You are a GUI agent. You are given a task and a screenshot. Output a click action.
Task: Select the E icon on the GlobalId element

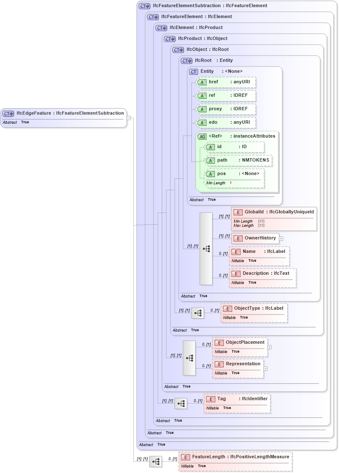pyautogui.click(x=236, y=212)
